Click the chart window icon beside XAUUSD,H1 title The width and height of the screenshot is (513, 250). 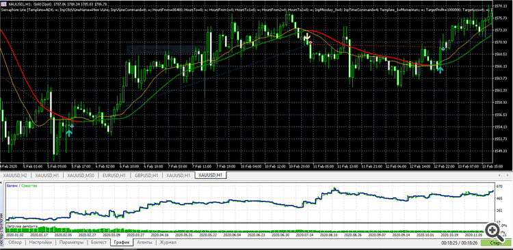tap(3, 3)
